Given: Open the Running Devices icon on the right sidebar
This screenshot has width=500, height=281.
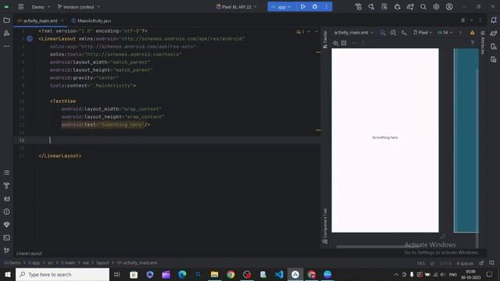Looking at the screenshot, I should click(x=494, y=59).
